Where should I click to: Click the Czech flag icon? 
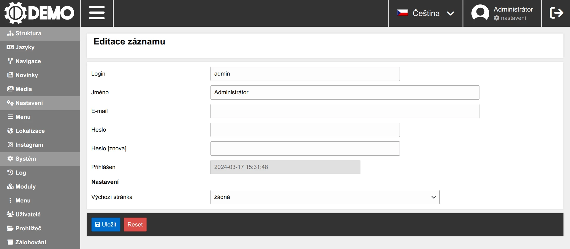coord(403,13)
